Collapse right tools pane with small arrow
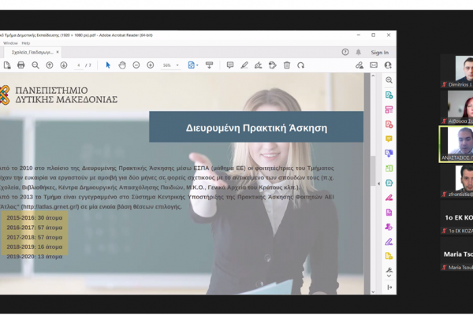This screenshot has width=473, height=315. (x=379, y=183)
